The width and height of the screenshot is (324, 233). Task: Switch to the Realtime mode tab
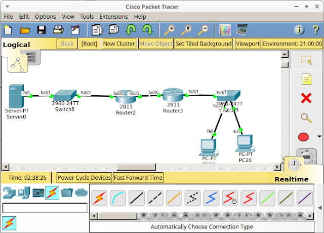click(x=292, y=179)
